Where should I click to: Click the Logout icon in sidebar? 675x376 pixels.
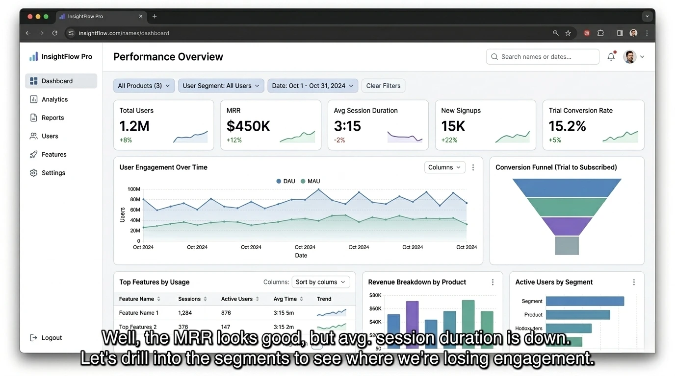click(33, 338)
